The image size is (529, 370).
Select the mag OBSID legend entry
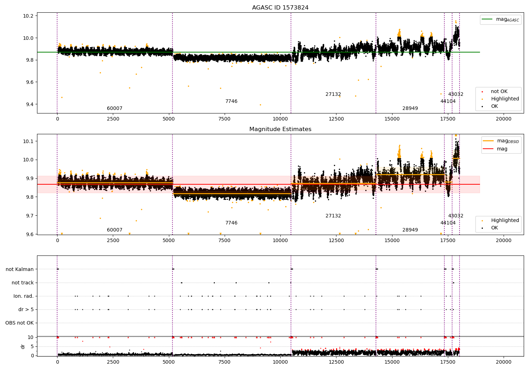pyautogui.click(x=501, y=141)
